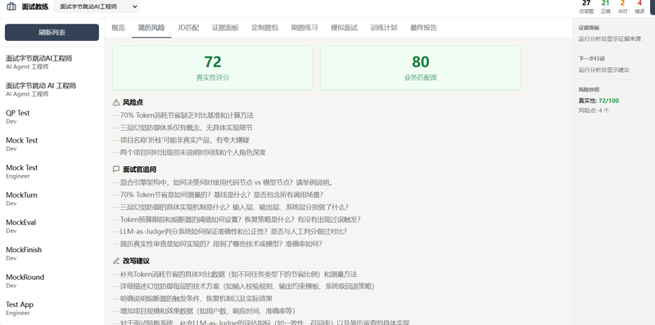Open the JD匹配 tab
Viewport: 655px width, 325px height.
click(188, 28)
